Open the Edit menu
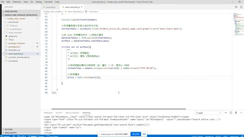Image resolution: width=244 pixels, height=137 pixels. pyautogui.click(x=8, y=2)
